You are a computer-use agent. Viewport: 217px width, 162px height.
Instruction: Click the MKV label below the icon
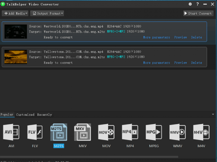(x=83, y=146)
